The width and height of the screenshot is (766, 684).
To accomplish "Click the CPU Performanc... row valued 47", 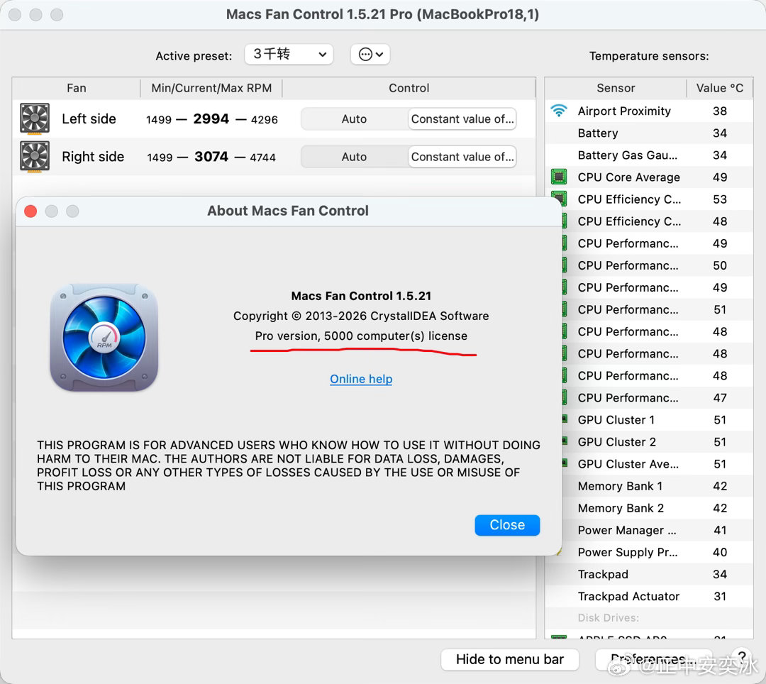I will 657,397.
